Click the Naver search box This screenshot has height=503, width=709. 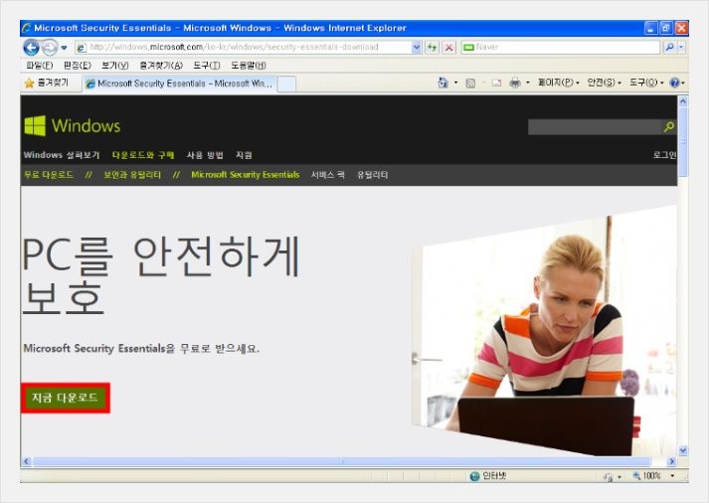pyautogui.click(x=561, y=47)
